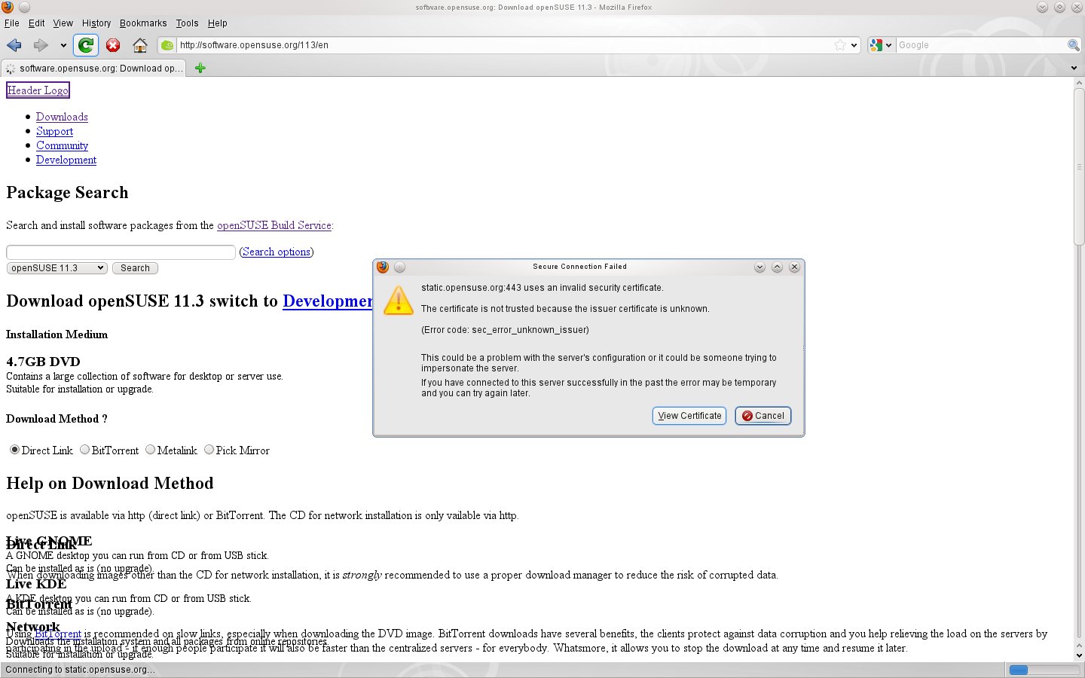Open a new tab with the plus icon
The image size is (1085, 678).
pyautogui.click(x=200, y=68)
